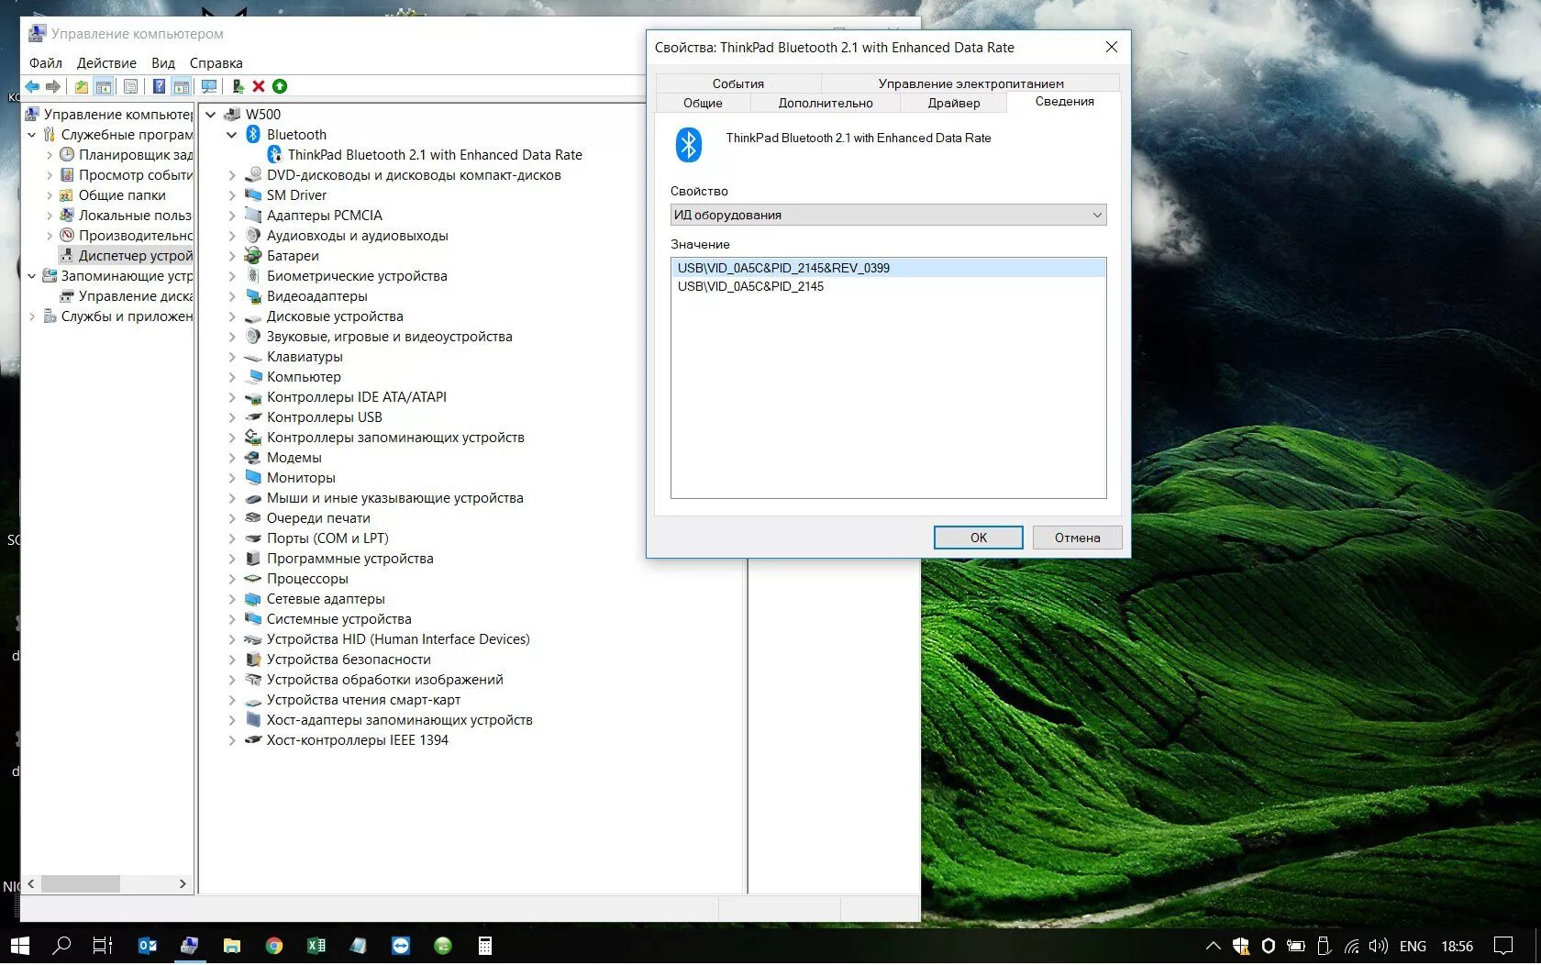
Task: Click the Update driver toolbar icon
Action: 238,86
